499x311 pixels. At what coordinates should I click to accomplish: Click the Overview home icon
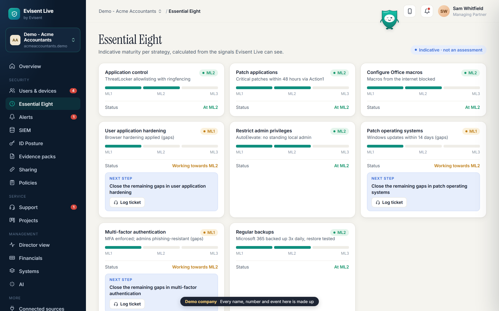tap(12, 66)
